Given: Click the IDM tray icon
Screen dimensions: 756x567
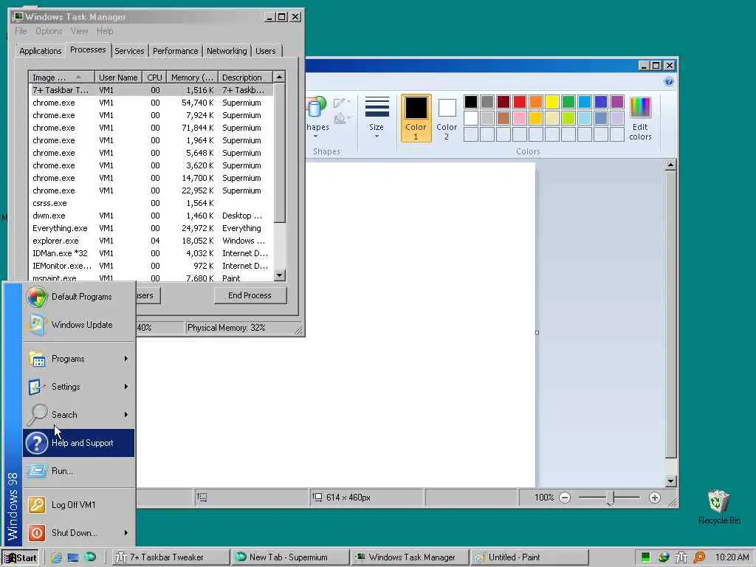Looking at the screenshot, I should (664, 557).
